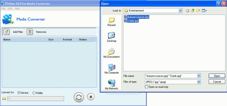Viewport: 227px width, 106px height.
Task: Click the Files of type JPEG field
Action: click(171, 82)
